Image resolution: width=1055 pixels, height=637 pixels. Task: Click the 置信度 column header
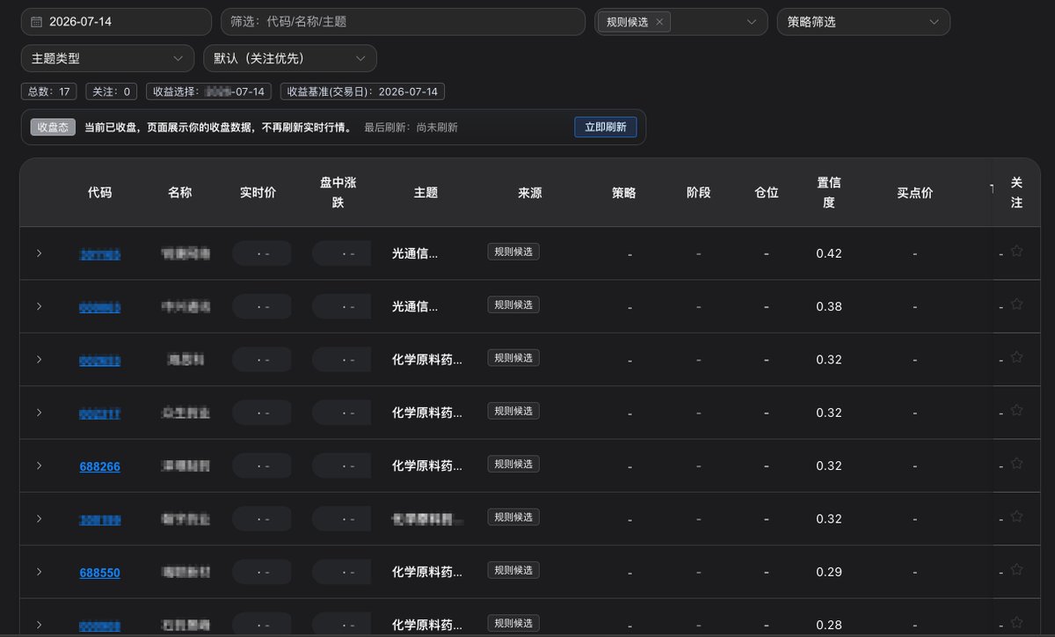point(829,193)
